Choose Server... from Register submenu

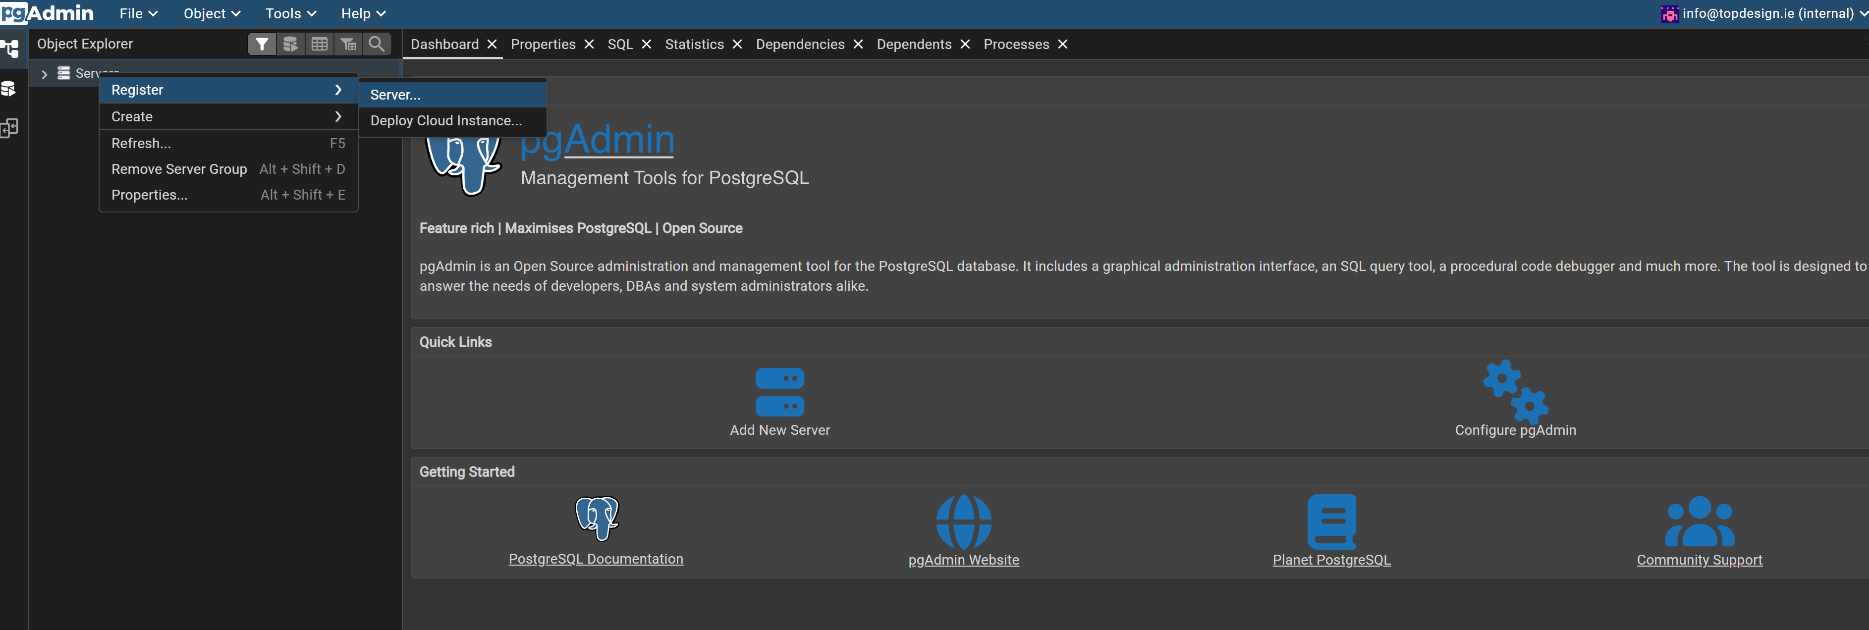point(395,95)
